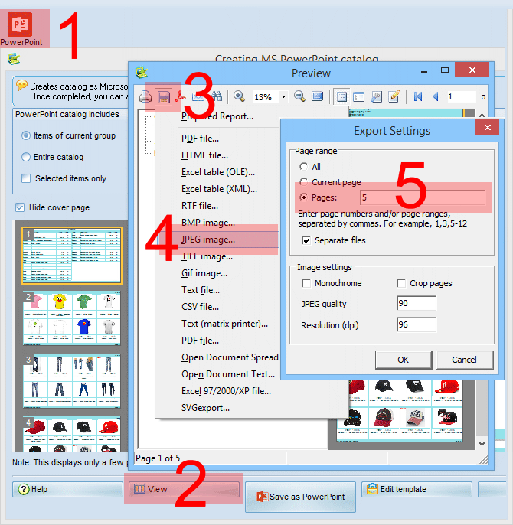Choose Text file... export option
513x525 pixels.
217,290
